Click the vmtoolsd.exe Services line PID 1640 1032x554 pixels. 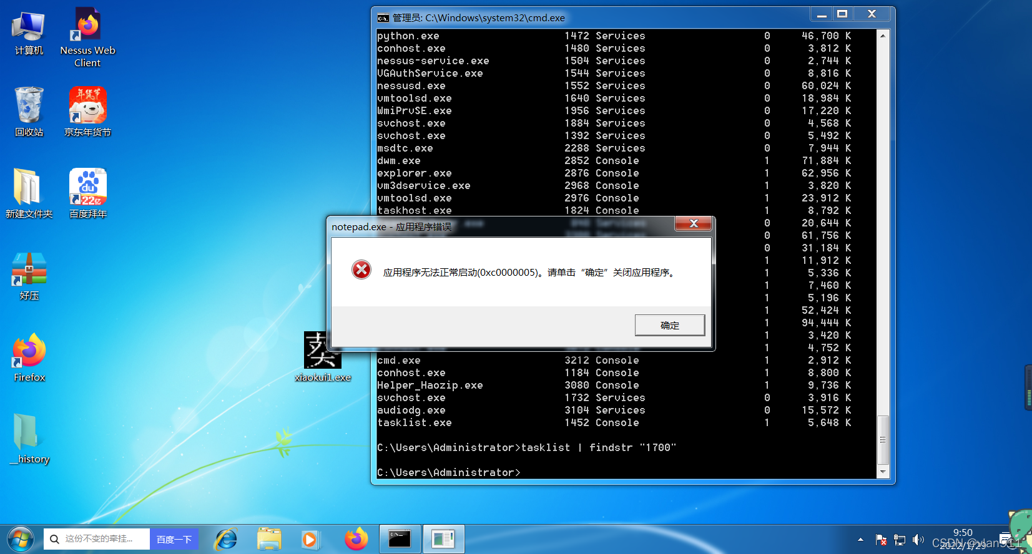pos(614,99)
